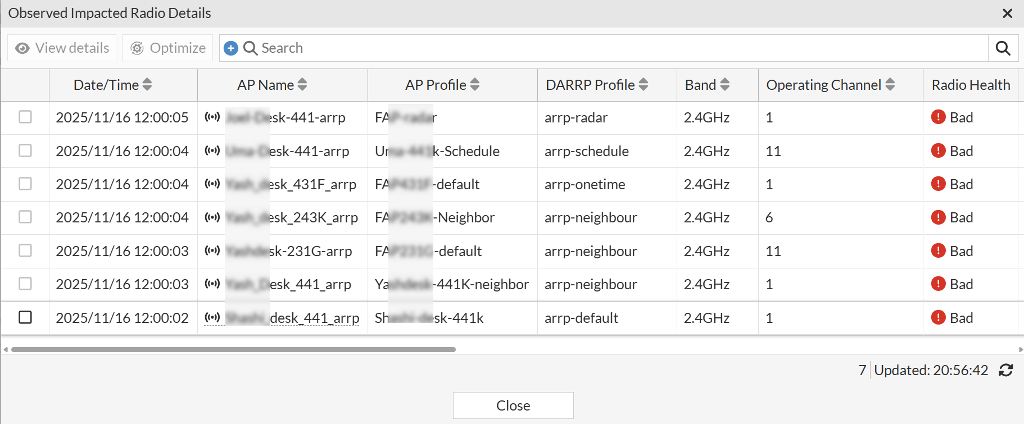The image size is (1024, 424).
Task: Click the blue plus filter icon
Action: [231, 48]
